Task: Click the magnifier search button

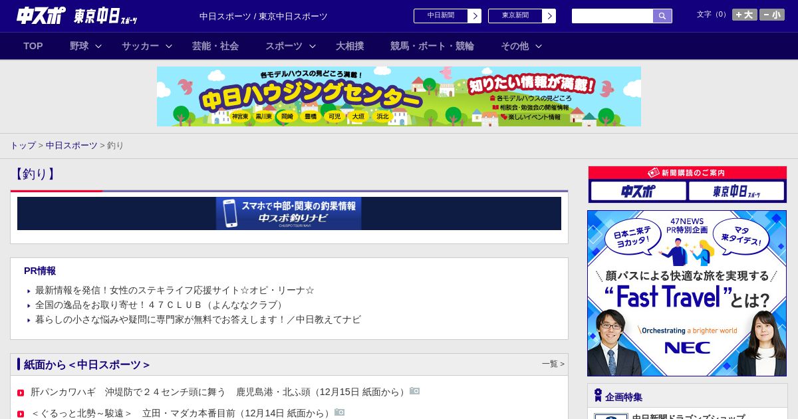Action: (x=662, y=16)
